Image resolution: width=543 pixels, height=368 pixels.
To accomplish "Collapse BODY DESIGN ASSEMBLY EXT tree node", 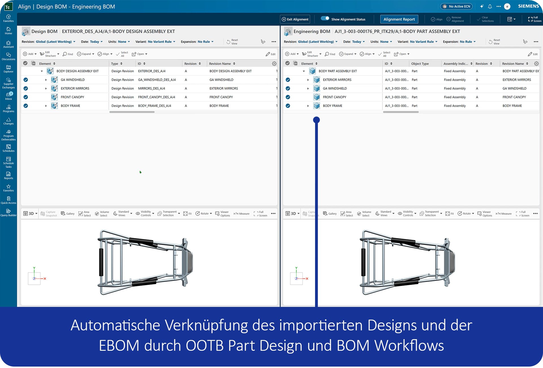I will pyautogui.click(x=42, y=71).
